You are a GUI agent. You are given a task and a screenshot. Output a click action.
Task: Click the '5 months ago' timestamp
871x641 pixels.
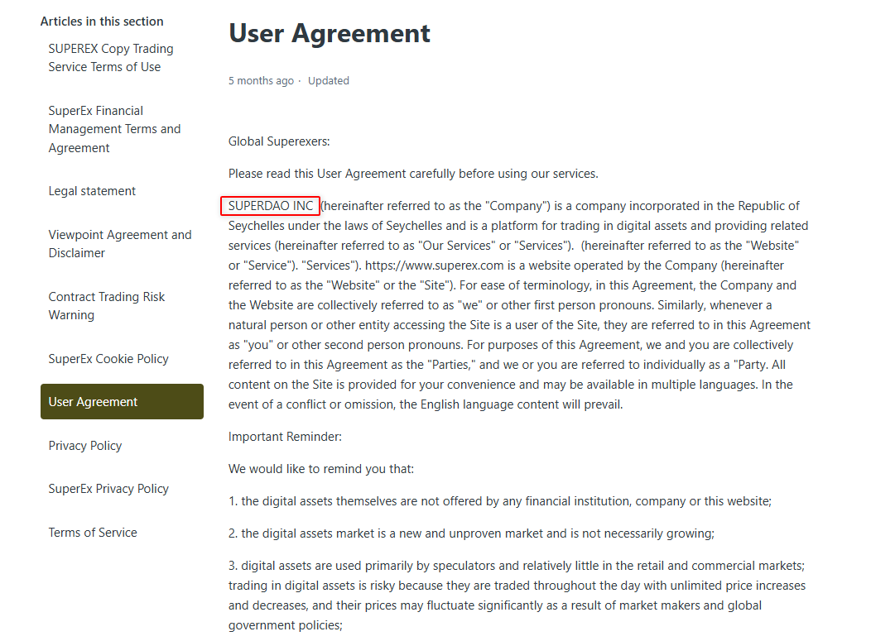pos(261,81)
